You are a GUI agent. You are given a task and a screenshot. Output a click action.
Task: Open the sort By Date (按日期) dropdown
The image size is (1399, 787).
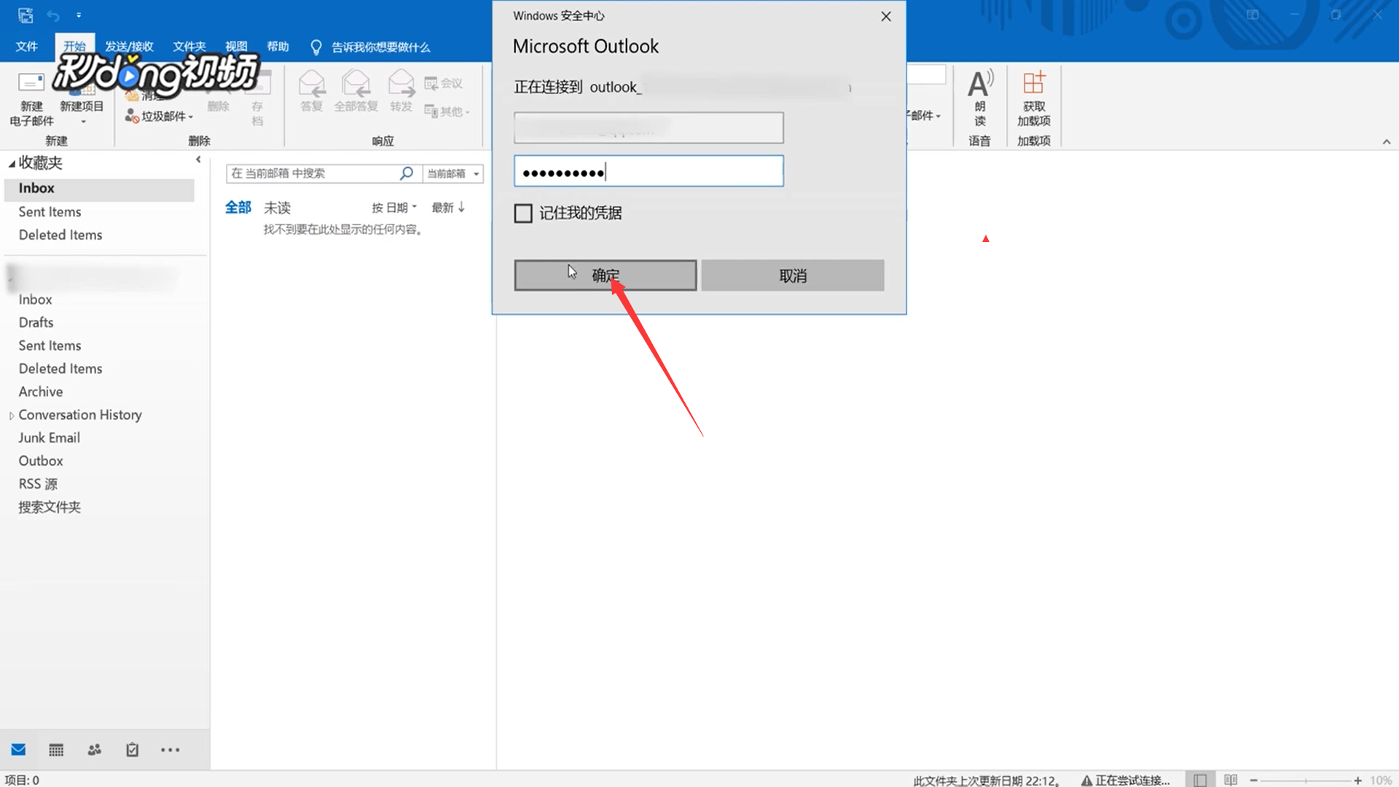coord(394,208)
